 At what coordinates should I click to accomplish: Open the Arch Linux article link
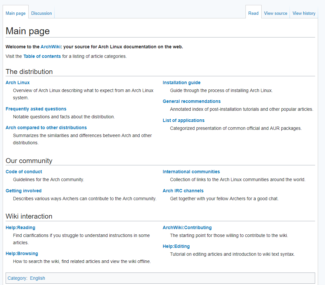(18, 83)
